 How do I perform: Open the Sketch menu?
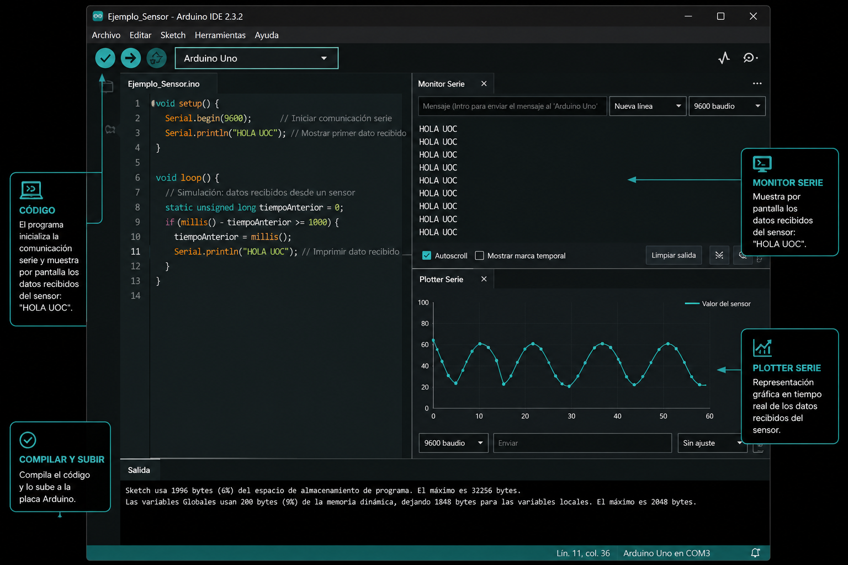click(173, 35)
